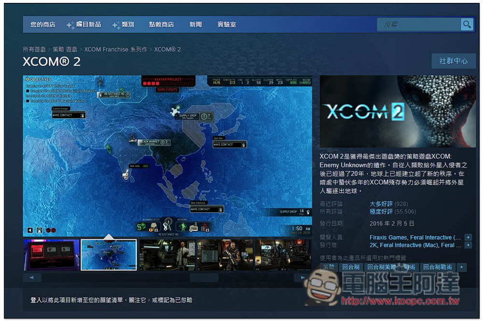The height and width of the screenshot is (322, 483).
Task: Click 回合制戰術 tag
Action: [438, 267]
